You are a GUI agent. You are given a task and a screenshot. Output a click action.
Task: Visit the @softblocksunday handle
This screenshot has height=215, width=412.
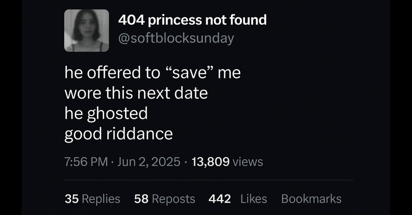[x=176, y=38]
